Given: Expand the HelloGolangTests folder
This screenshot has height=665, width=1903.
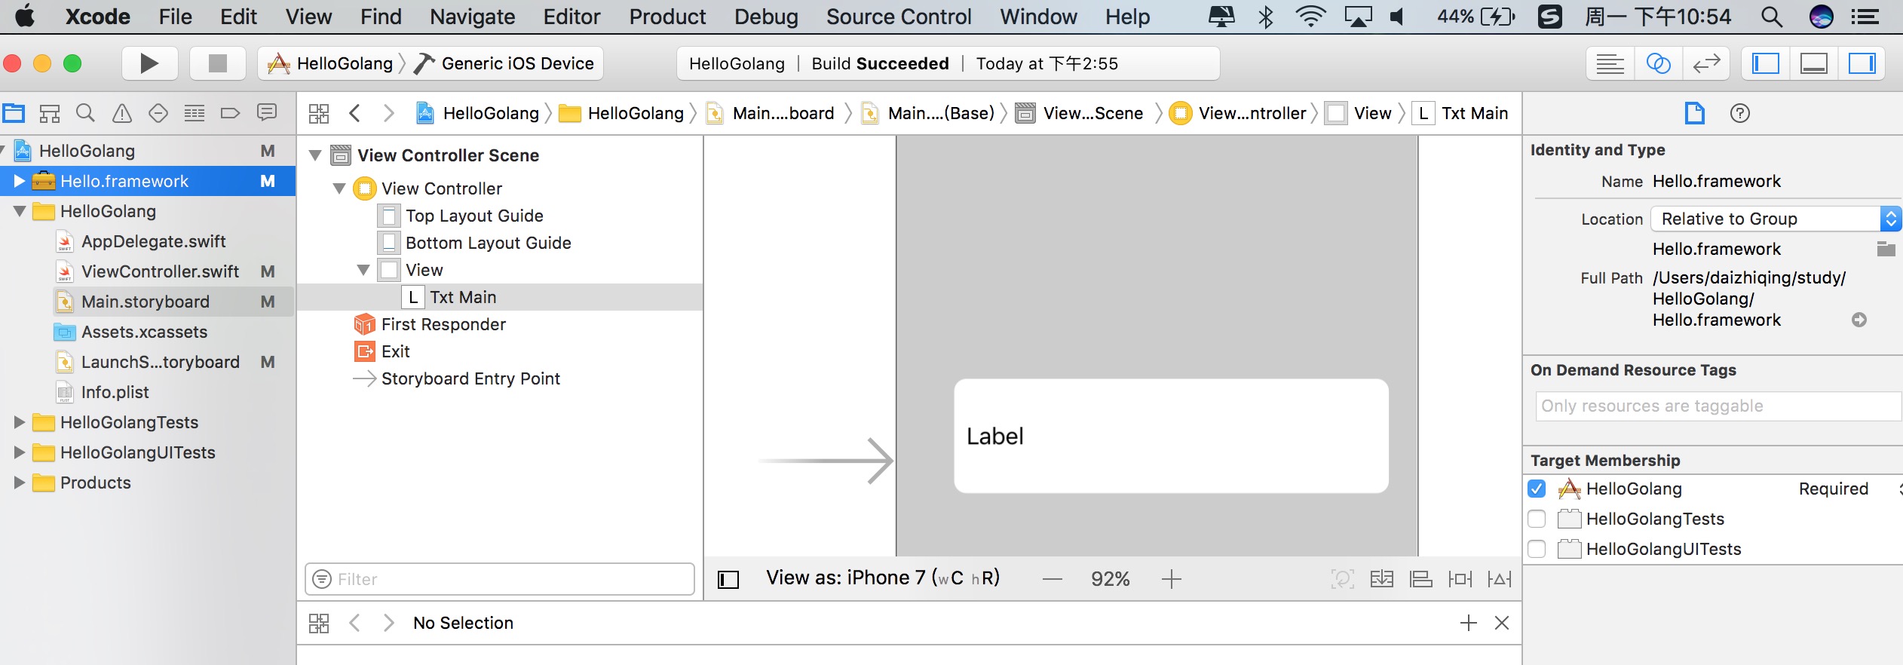Looking at the screenshot, I should pos(20,422).
